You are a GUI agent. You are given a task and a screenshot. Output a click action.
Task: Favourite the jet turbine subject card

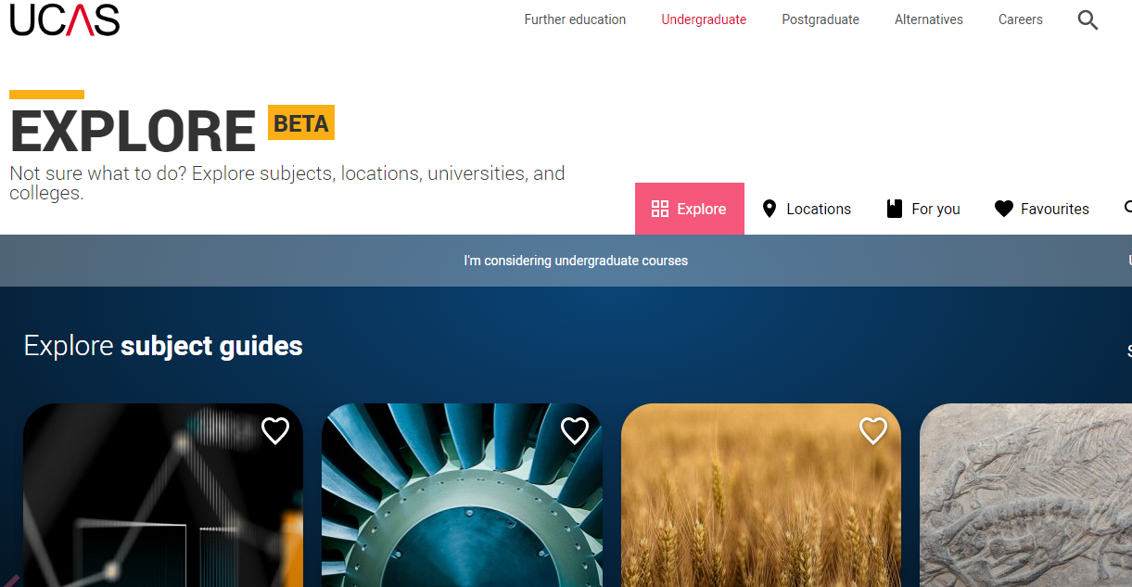coord(575,430)
